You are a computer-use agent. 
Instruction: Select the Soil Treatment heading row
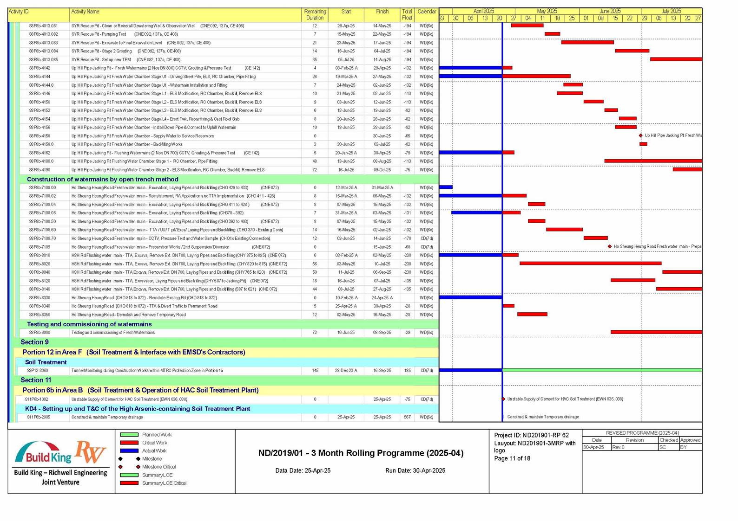(x=228, y=362)
